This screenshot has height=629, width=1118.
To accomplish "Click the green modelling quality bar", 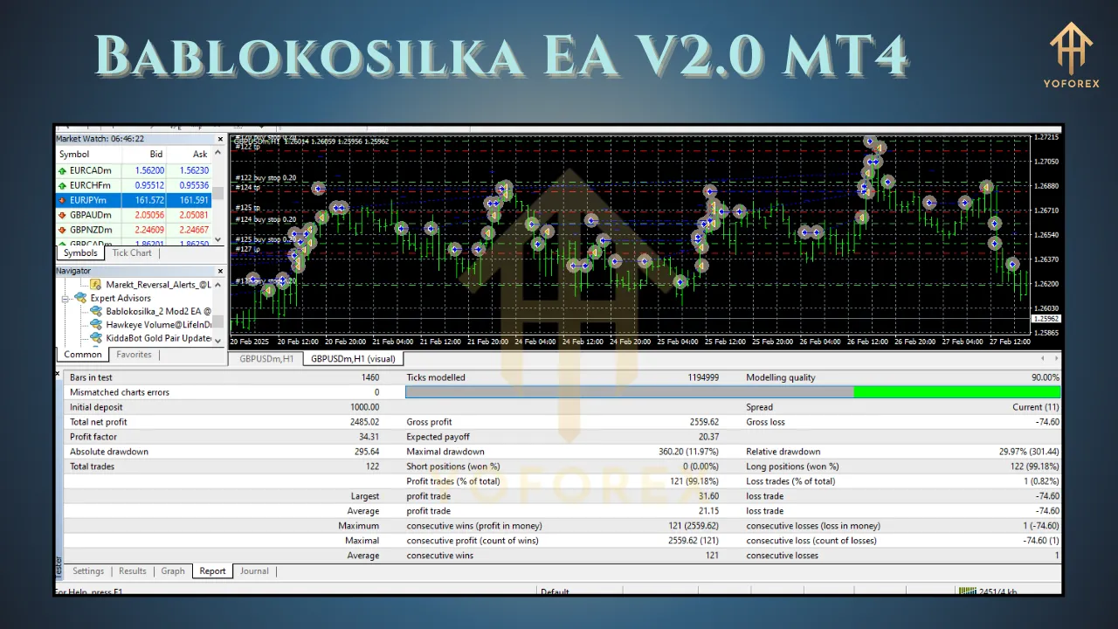I will pos(956,392).
